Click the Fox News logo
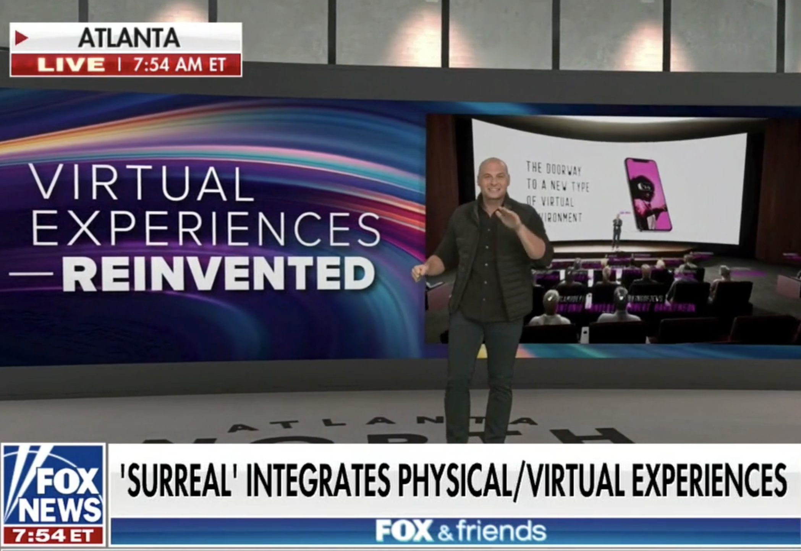The height and width of the screenshot is (551, 801). pos(53,485)
